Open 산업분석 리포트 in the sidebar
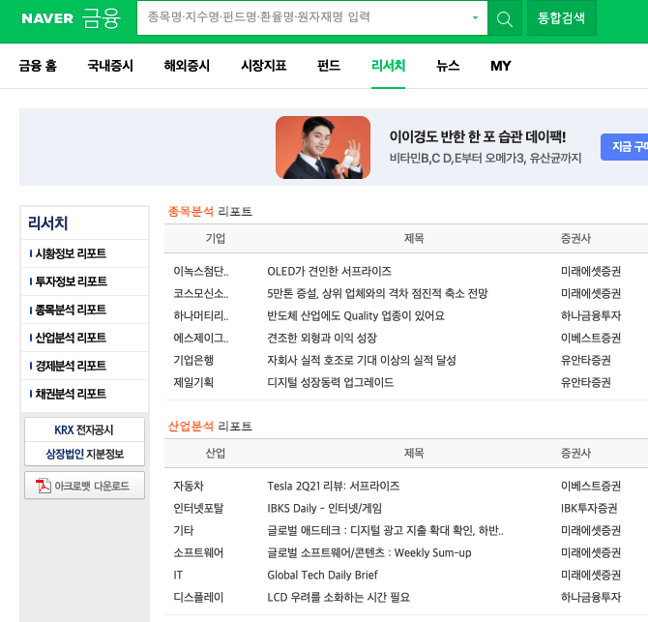The height and width of the screenshot is (622, 648). (x=71, y=338)
